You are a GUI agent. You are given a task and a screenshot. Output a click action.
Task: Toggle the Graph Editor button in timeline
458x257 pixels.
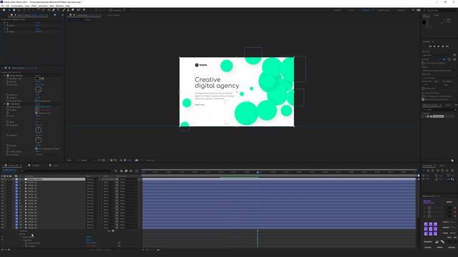coord(137,171)
